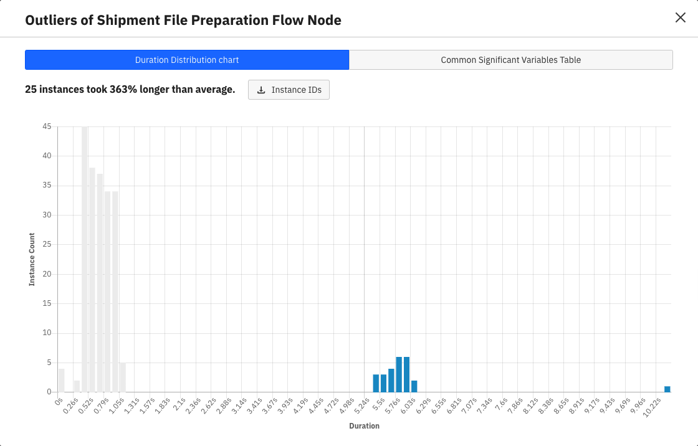Select the gray bar at 0s duration
This screenshot has width=698, height=446.
61,380
